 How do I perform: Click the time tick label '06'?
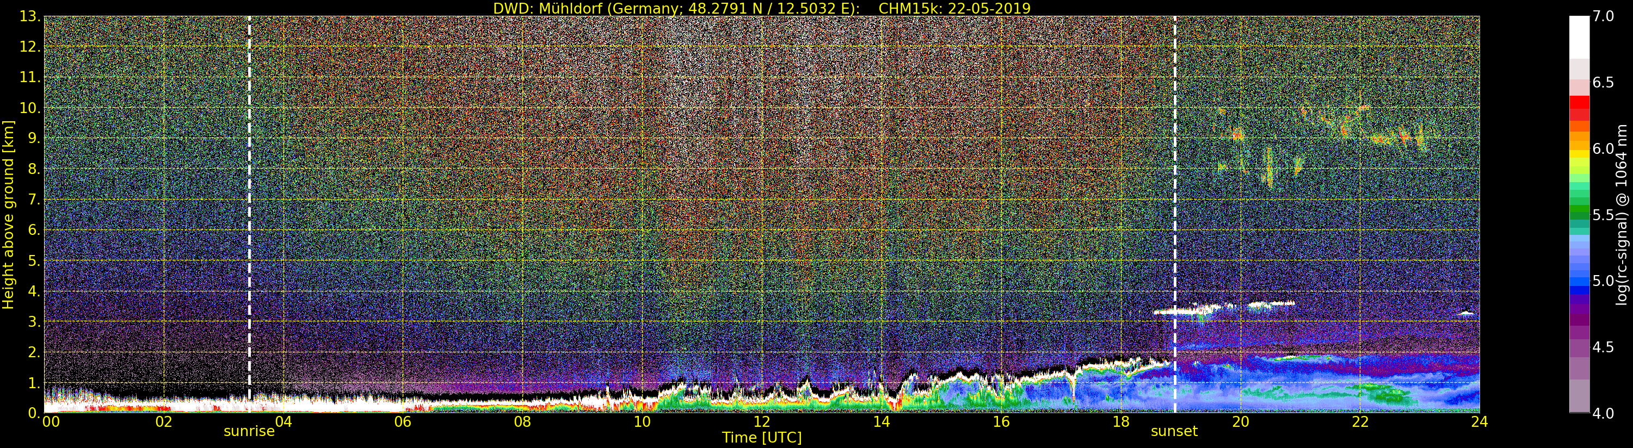(x=403, y=422)
